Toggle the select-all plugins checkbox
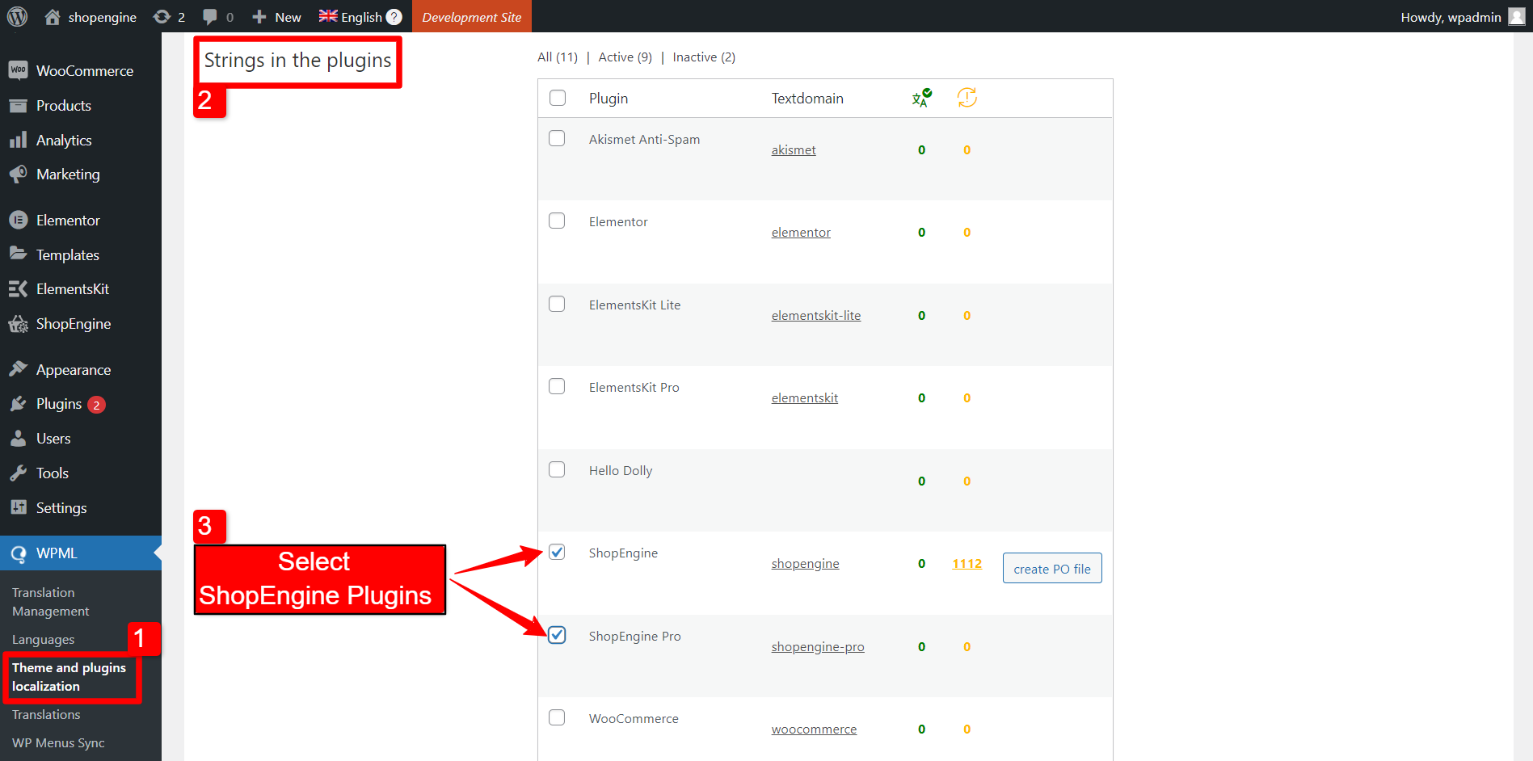1533x761 pixels. pos(558,98)
